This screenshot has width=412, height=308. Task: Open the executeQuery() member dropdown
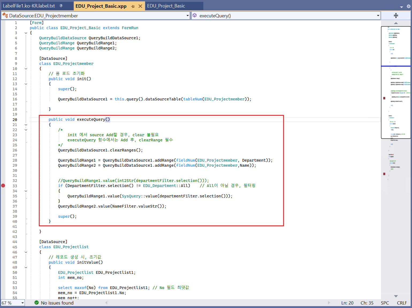click(378, 15)
